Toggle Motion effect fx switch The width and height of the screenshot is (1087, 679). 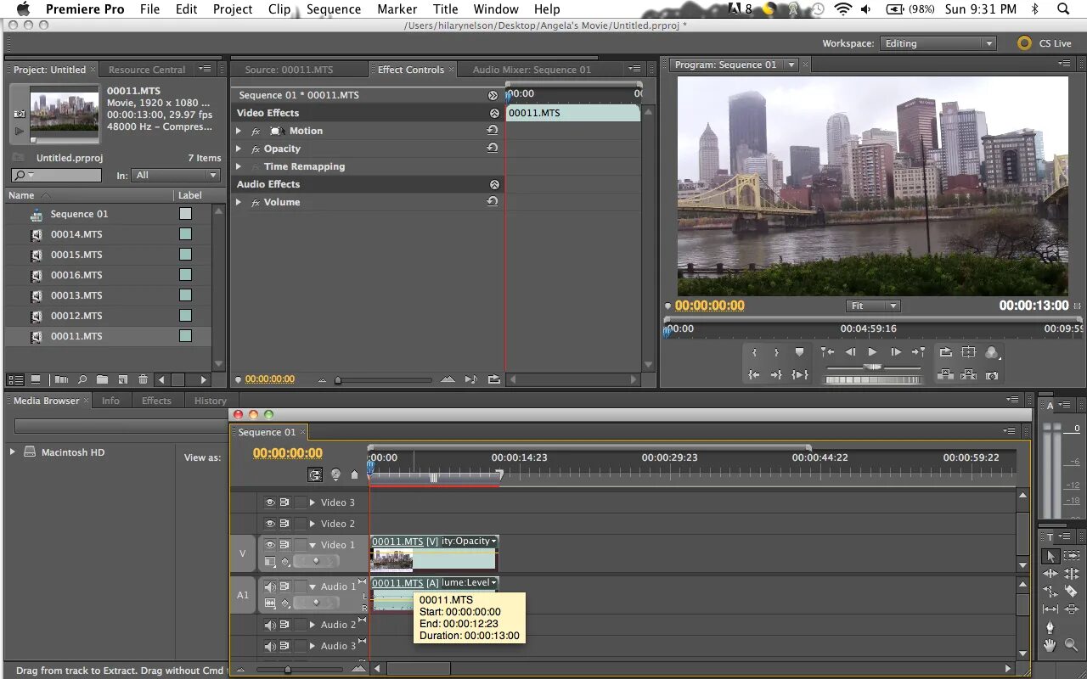pos(255,132)
